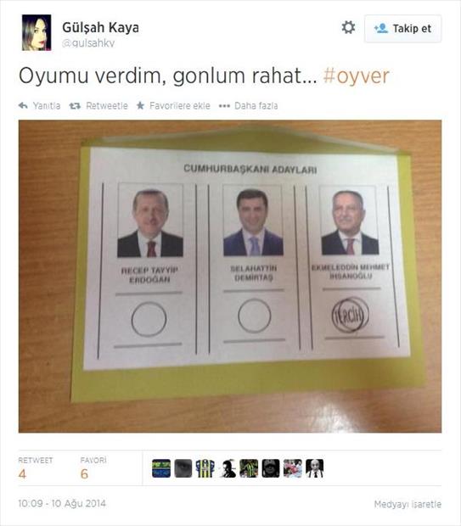Open the @gulsahkv handle link
Image resolution: width=461 pixels, height=526 pixels.
[x=88, y=43]
